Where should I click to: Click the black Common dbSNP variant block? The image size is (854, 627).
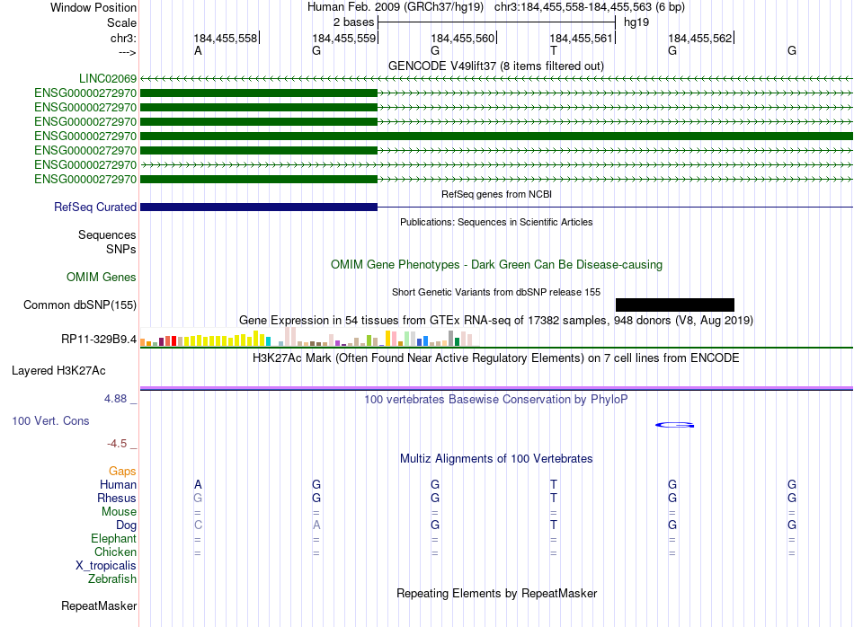point(675,305)
